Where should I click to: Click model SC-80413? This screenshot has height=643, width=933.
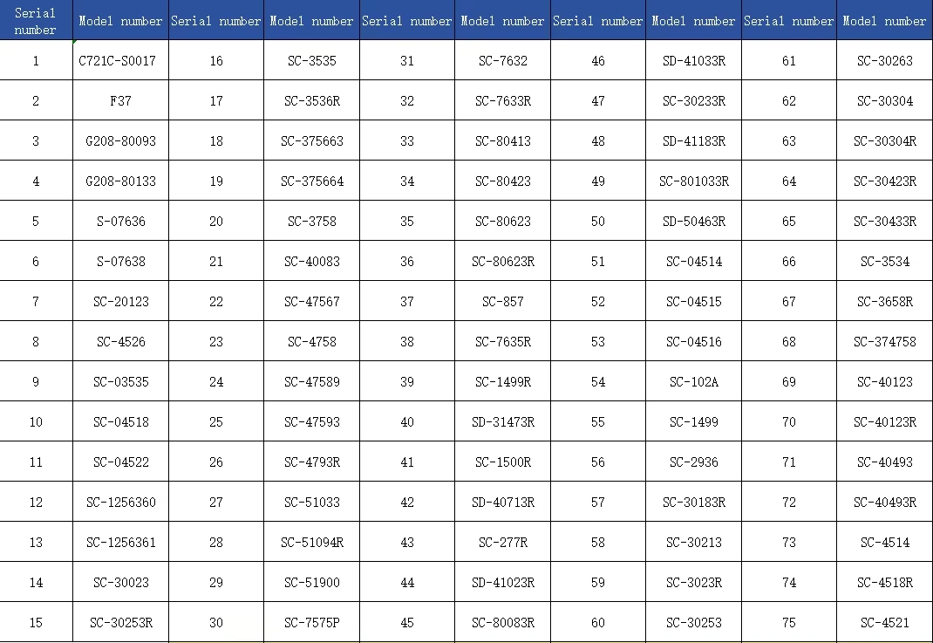(x=503, y=140)
